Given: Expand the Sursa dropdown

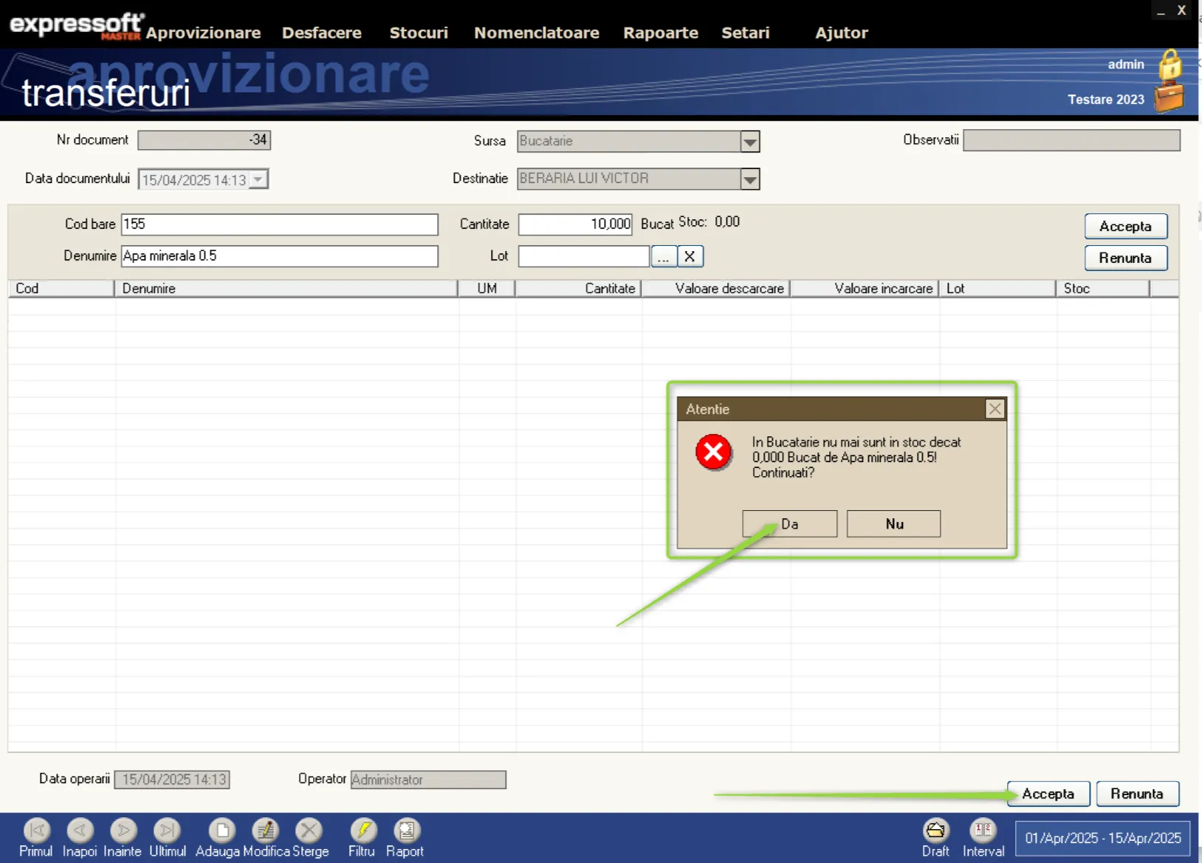Looking at the screenshot, I should point(749,141).
